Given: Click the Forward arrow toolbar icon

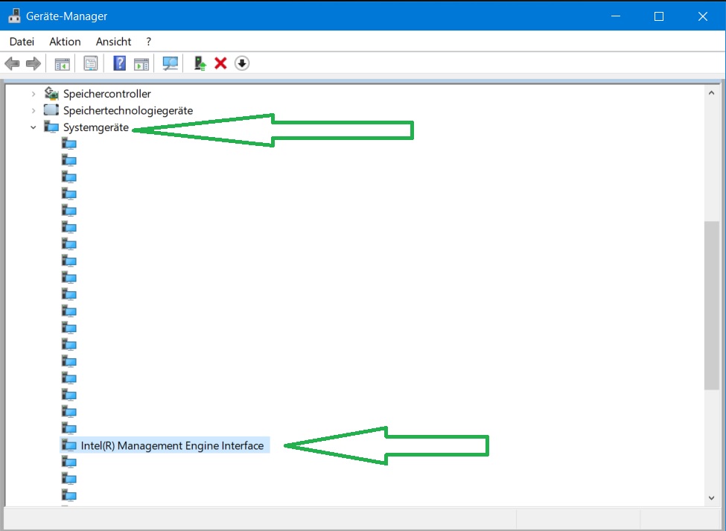Looking at the screenshot, I should click(34, 63).
